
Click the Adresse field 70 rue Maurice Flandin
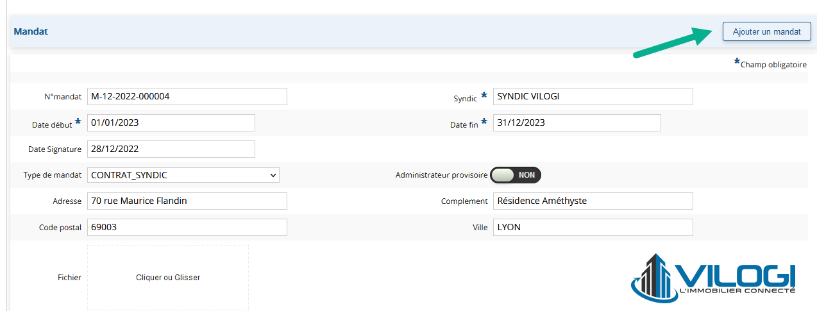click(x=187, y=201)
